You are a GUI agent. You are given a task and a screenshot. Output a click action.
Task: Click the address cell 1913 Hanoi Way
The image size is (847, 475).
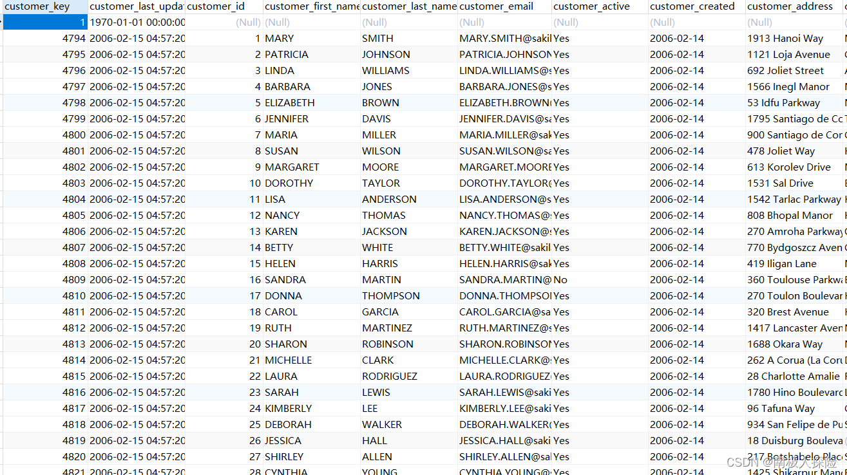(x=794, y=38)
